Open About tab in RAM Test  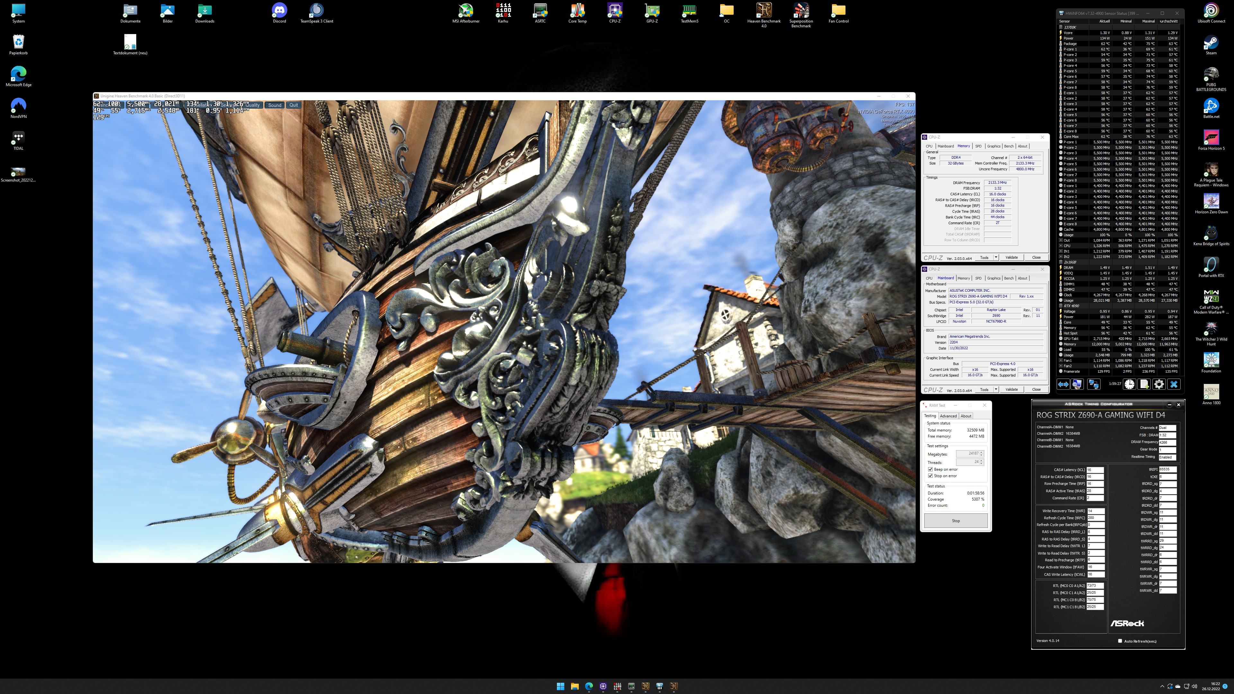point(966,416)
